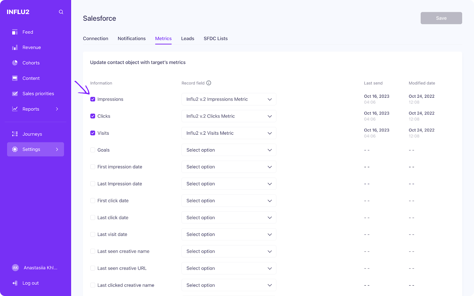Expand the Reports submenu chevron
The width and height of the screenshot is (474, 296).
point(57,109)
